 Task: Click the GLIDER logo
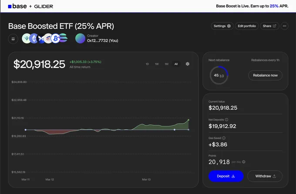point(44,7)
